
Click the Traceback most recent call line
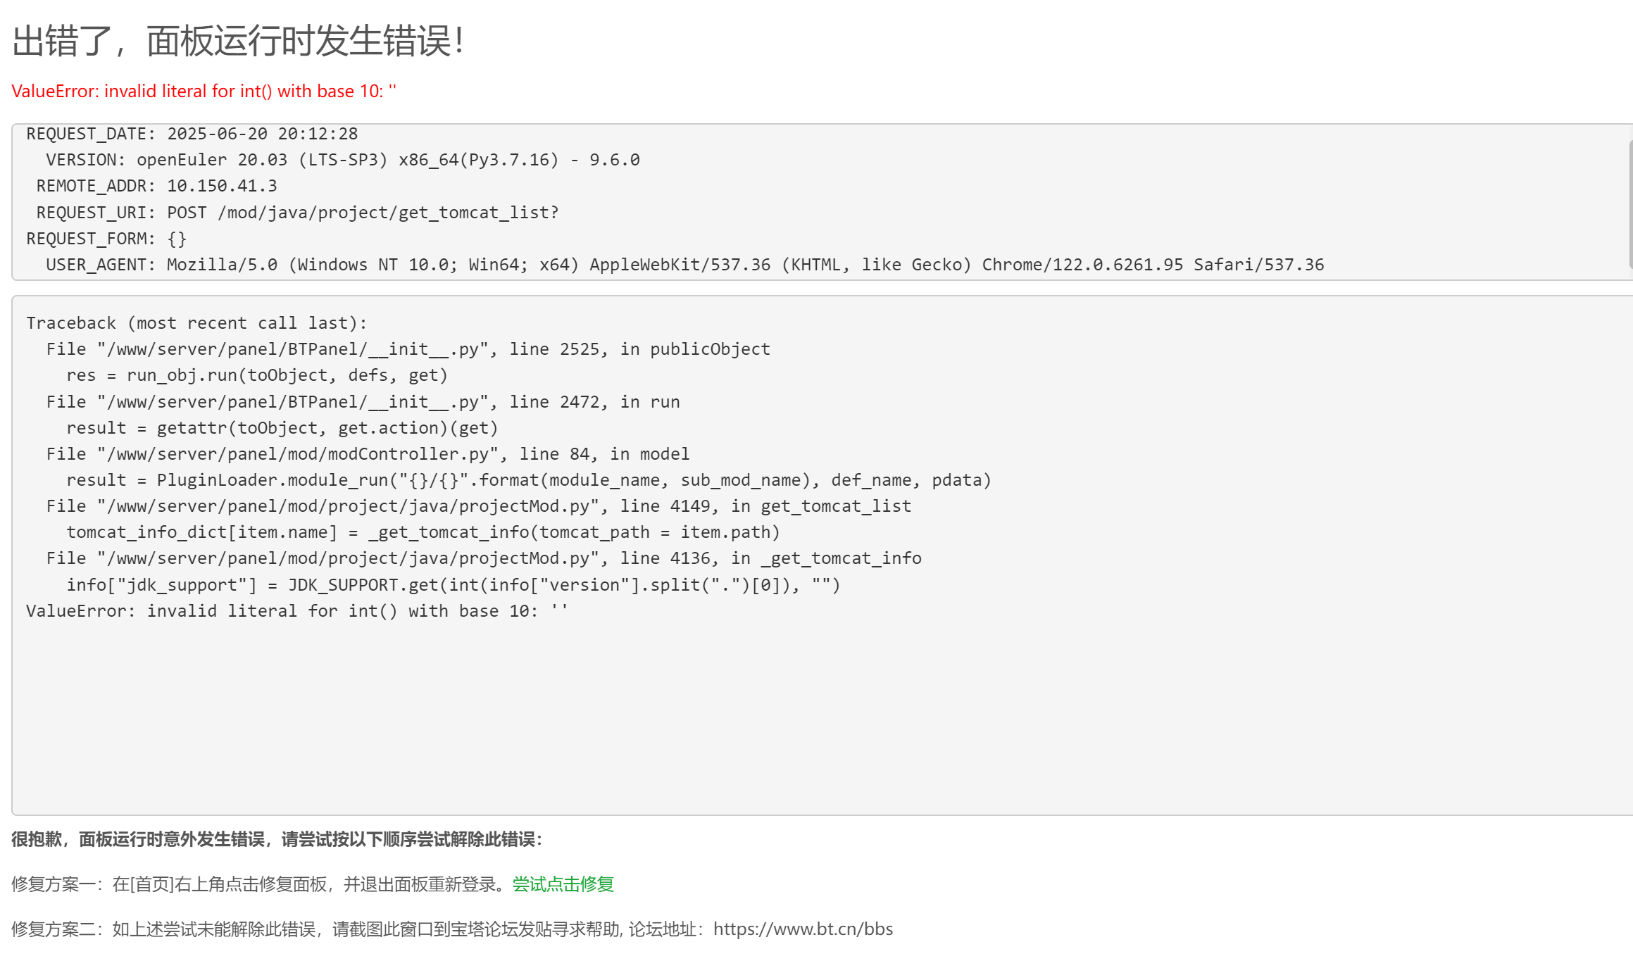point(197,323)
